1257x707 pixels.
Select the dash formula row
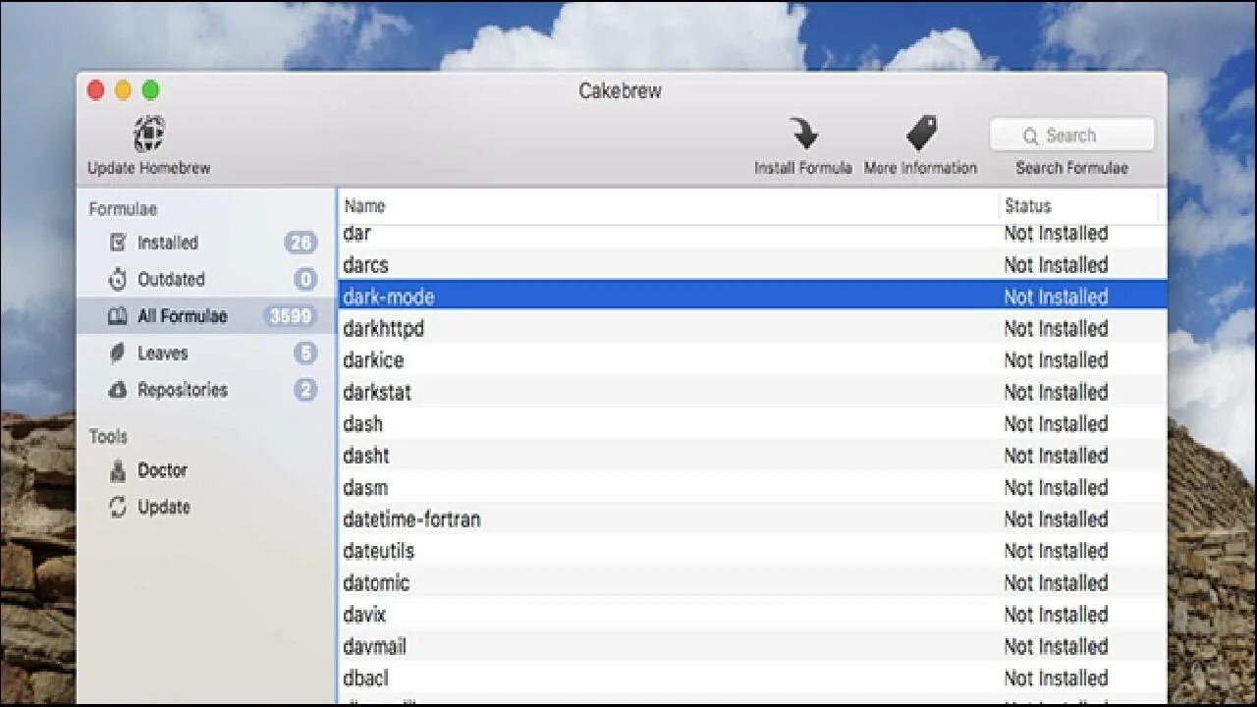[x=752, y=424]
